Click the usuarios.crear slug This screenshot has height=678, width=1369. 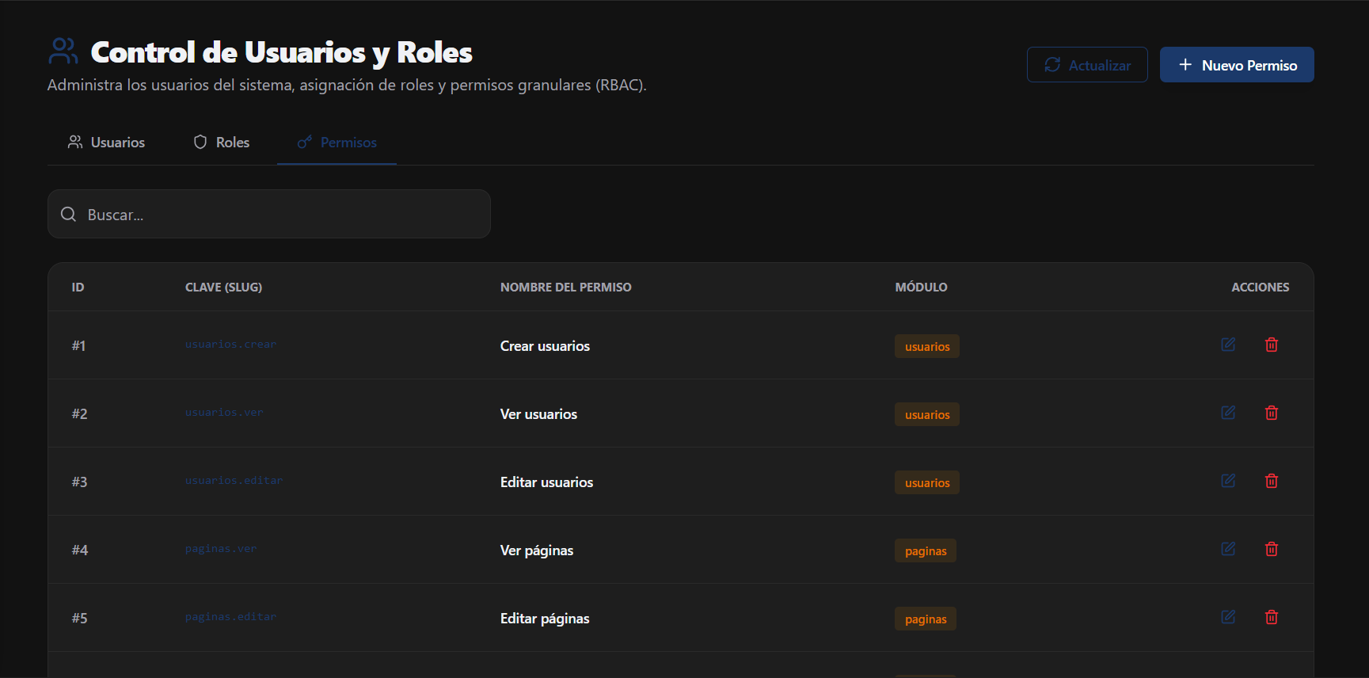click(x=230, y=345)
